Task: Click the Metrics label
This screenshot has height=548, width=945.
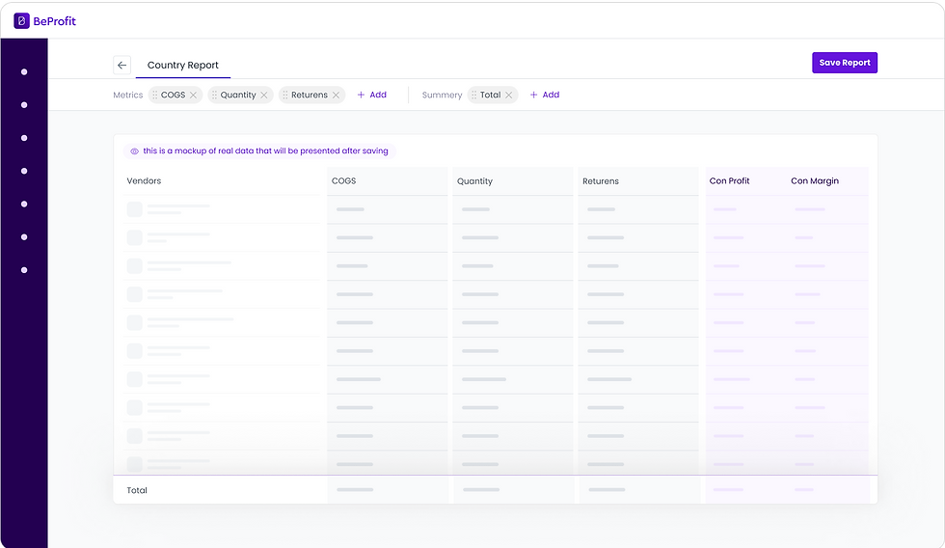Action: click(x=127, y=96)
